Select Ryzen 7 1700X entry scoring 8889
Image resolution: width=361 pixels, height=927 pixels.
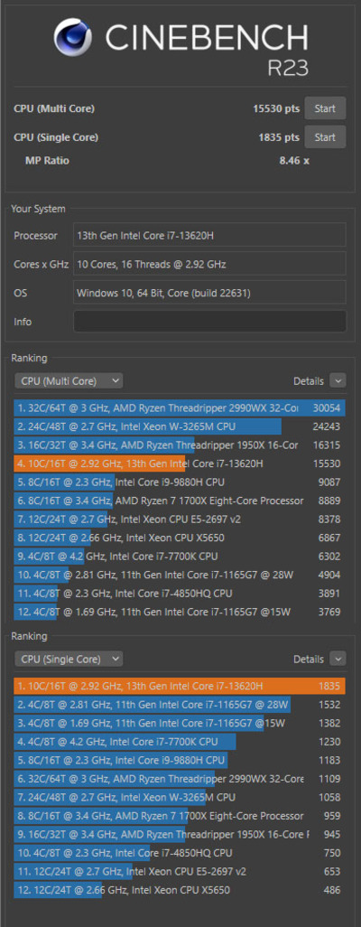point(180,501)
